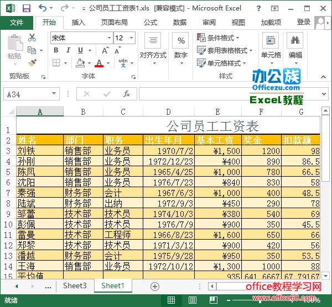Click the Cut scissors icon
Screen dimensions: 332x307
[32, 38]
